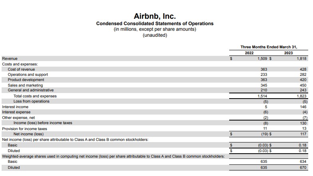313x176 pixels.
Task: Click the Net income 2023 value 117
Action: click(303, 134)
